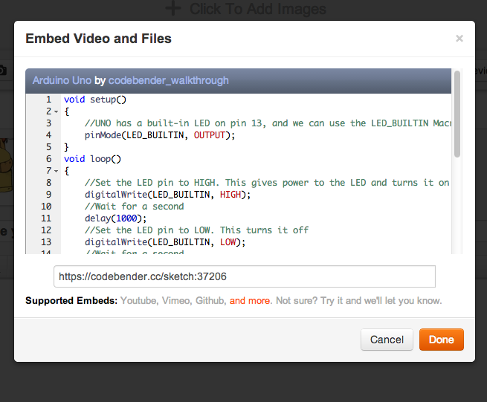The image size is (487, 402).
Task: Click the 'digitalWrite(LED_BUILTIN, LOW);' line
Action: (x=165, y=242)
